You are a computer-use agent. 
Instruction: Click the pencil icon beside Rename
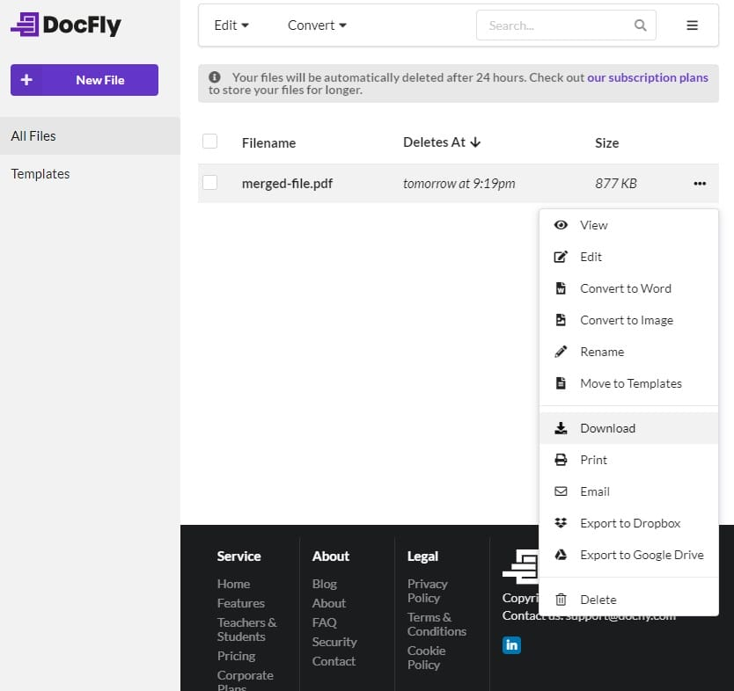click(x=561, y=352)
